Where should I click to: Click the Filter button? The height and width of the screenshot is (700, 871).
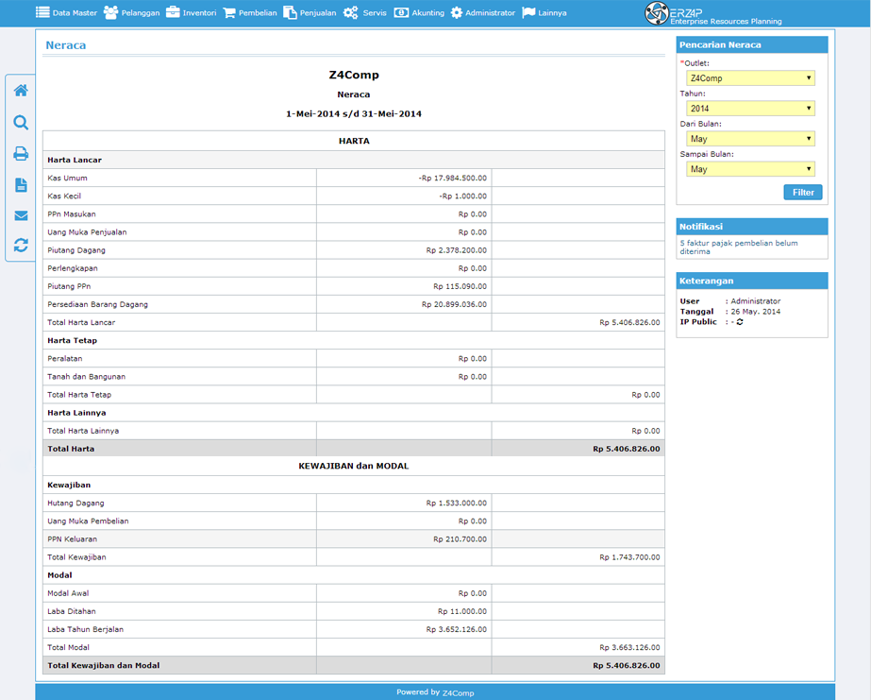point(803,193)
